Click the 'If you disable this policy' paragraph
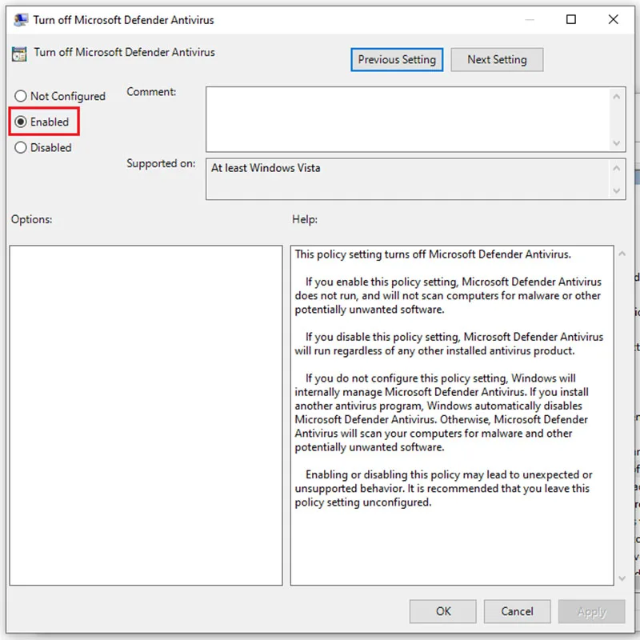Viewport: 640px width, 640px height. pos(449,344)
